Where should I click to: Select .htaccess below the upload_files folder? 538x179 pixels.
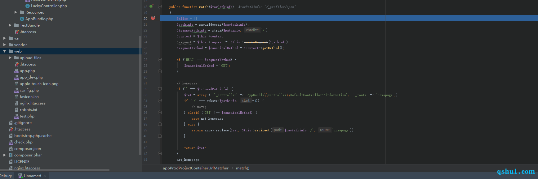[x=28, y=64]
